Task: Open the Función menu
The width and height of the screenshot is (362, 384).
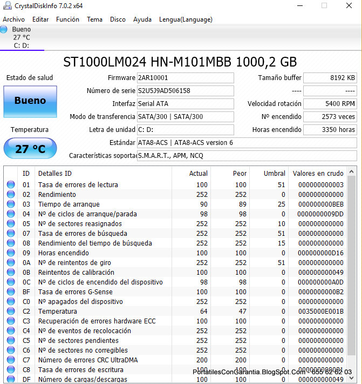Action: [67, 19]
